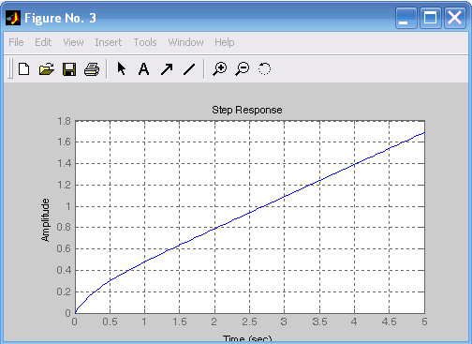Screen dimensions: 472x344
Task: Click the New Figure icon
Action: pos(23,69)
